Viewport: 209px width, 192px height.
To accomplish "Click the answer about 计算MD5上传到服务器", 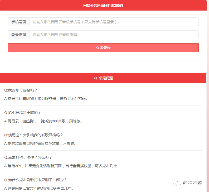I will 46,99.
